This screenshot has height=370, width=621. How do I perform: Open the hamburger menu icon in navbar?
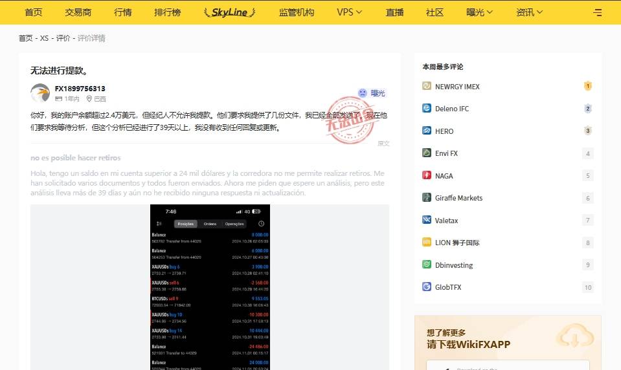point(597,13)
